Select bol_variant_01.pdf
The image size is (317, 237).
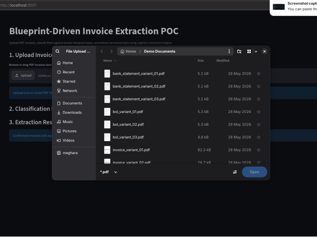coord(183,112)
